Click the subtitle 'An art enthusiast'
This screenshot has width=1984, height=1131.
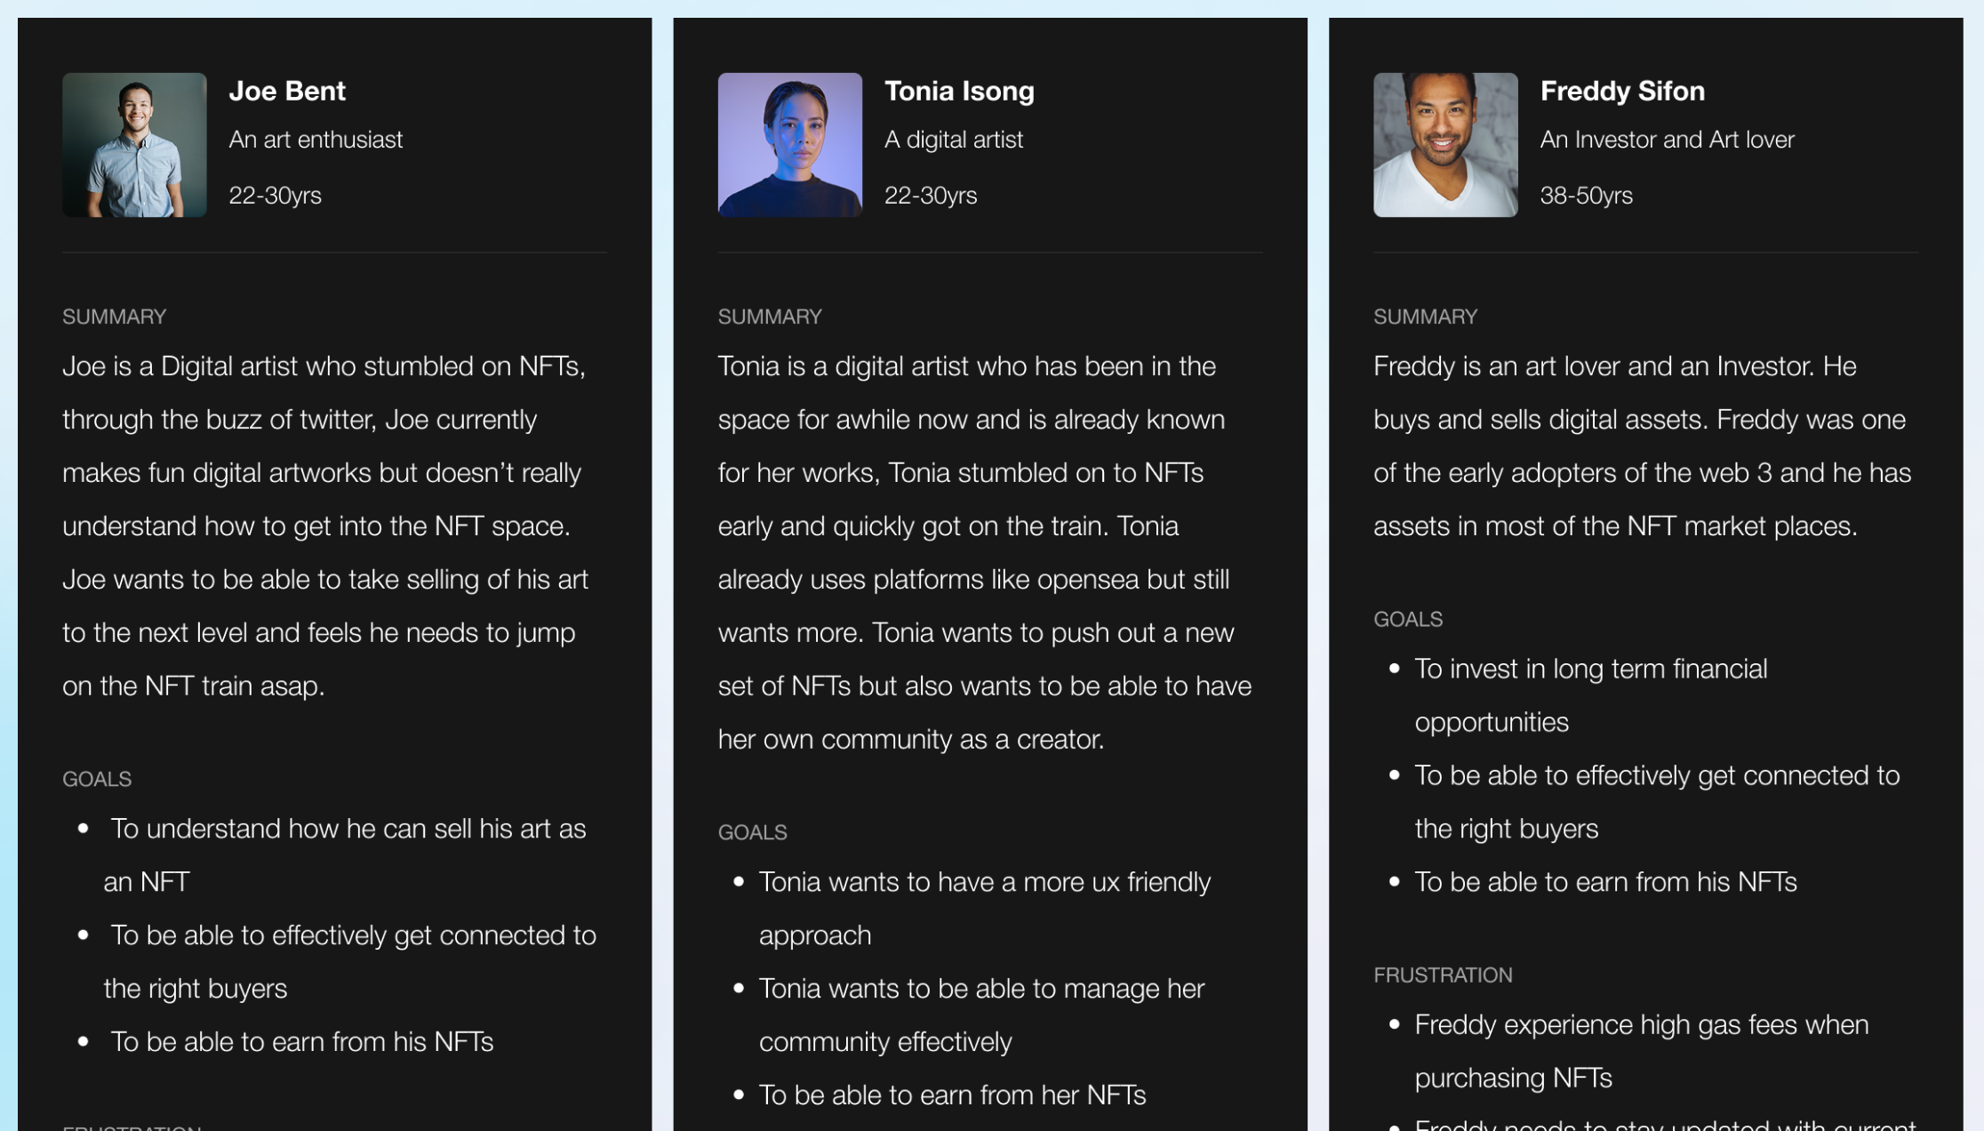(x=316, y=139)
